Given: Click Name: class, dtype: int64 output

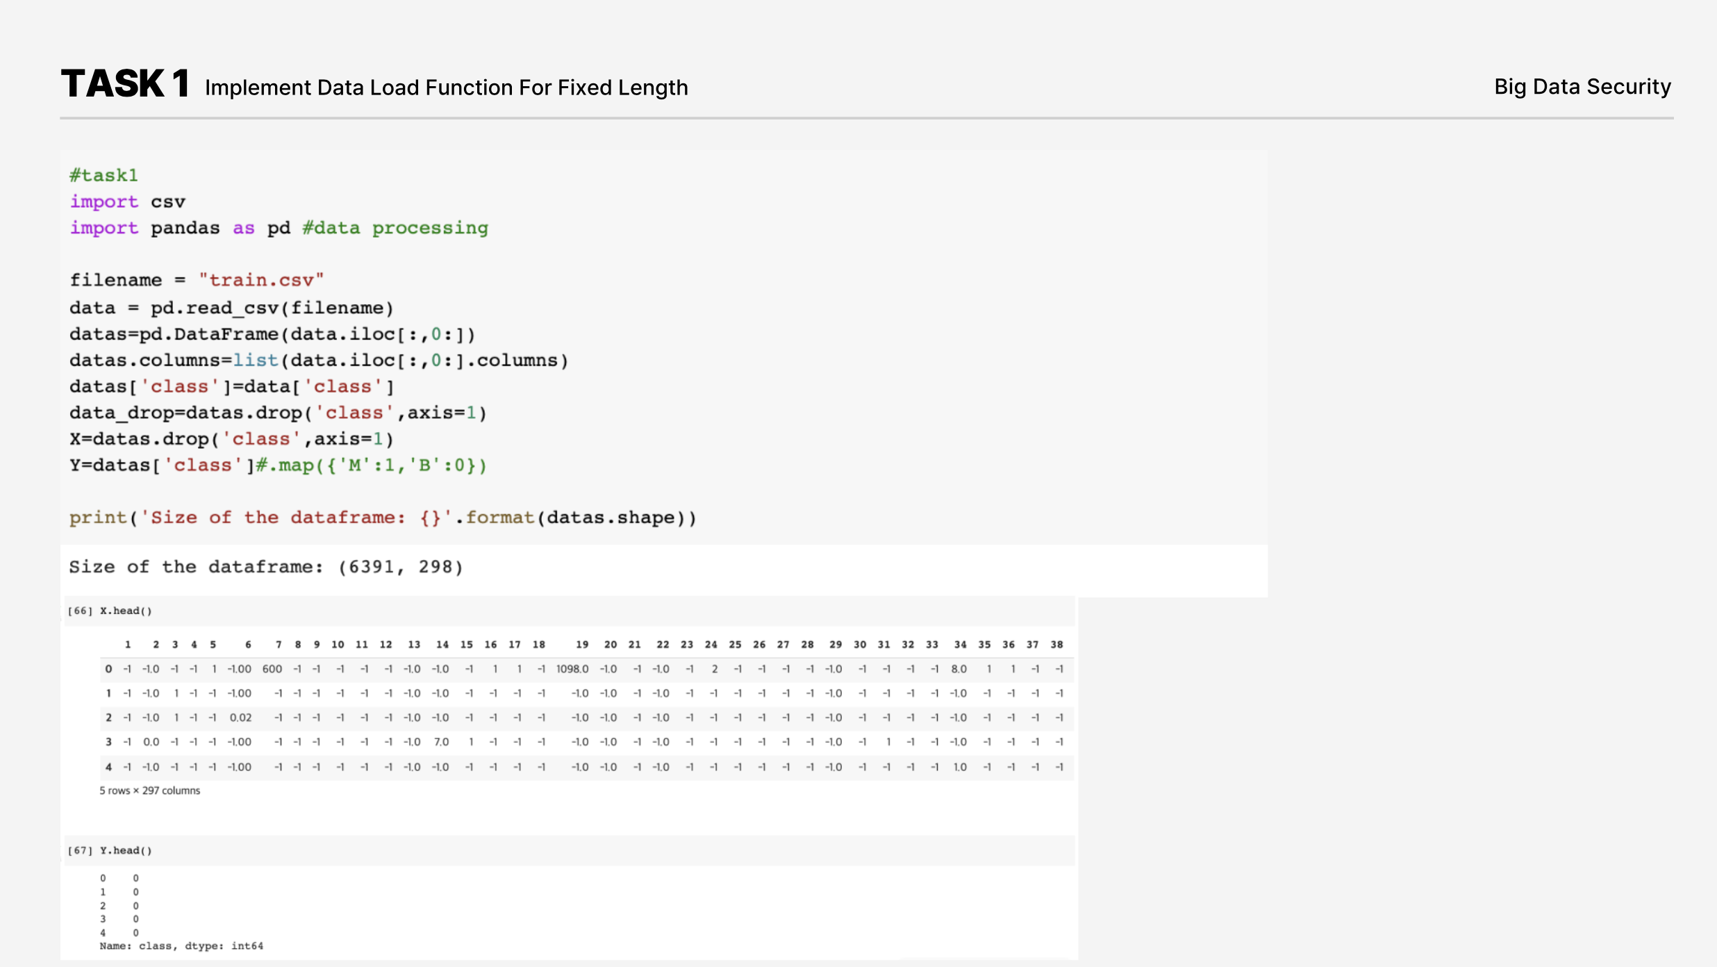Looking at the screenshot, I should click(x=181, y=946).
